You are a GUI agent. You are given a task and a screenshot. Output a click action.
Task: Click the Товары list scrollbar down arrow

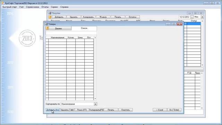95,99
